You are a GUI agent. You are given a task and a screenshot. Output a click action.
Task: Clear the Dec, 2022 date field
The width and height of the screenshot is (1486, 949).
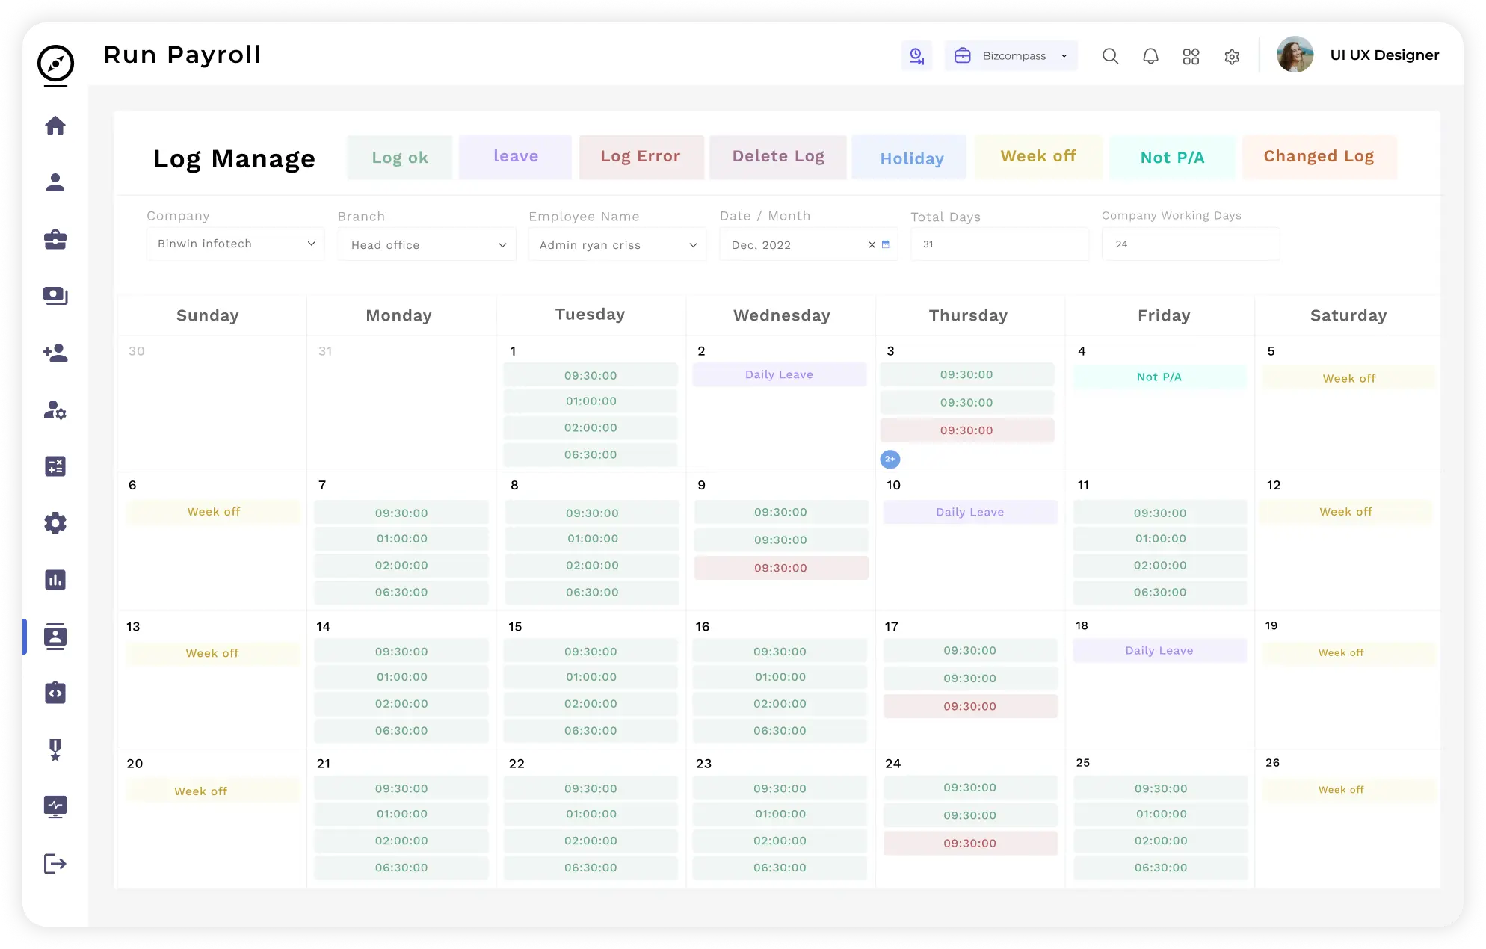[x=872, y=245]
